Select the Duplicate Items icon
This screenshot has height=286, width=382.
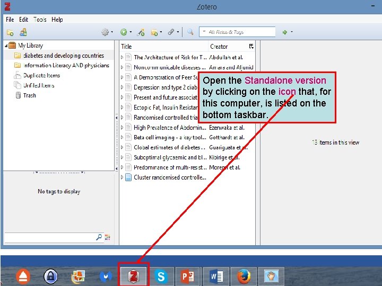pos(18,75)
